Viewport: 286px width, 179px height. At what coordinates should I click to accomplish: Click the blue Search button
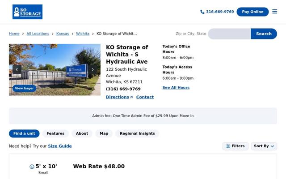click(x=264, y=34)
